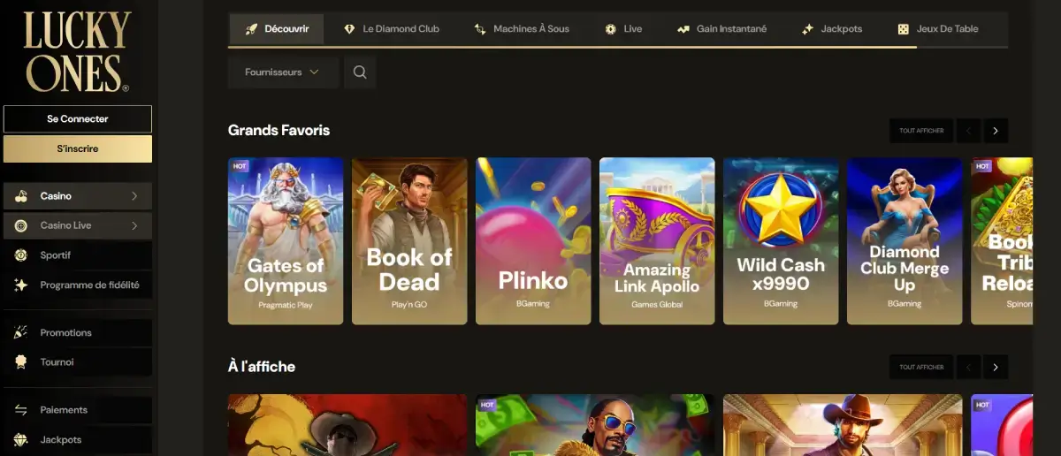1061x456 pixels.
Task: Click the Jackpots diamond icon in sidebar
Action: (21, 440)
